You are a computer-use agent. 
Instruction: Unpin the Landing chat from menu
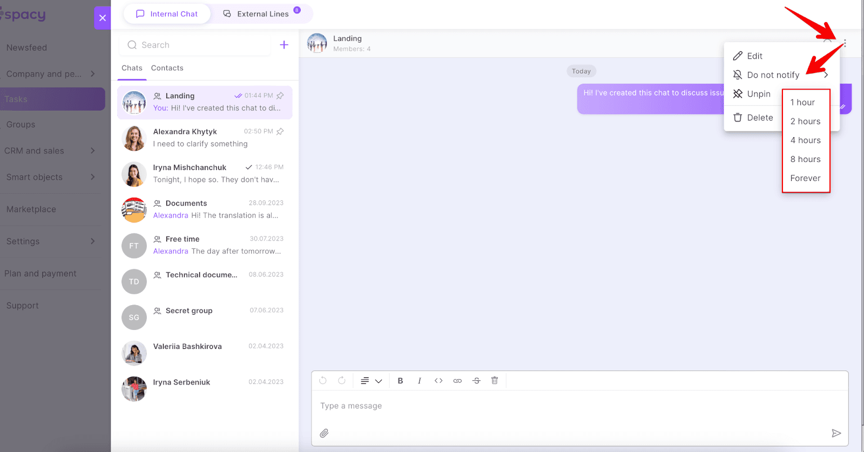click(x=753, y=94)
